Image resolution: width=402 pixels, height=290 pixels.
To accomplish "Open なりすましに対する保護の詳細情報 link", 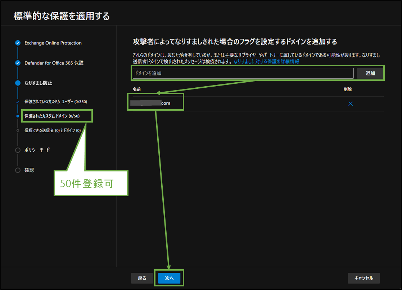I will coord(266,61).
